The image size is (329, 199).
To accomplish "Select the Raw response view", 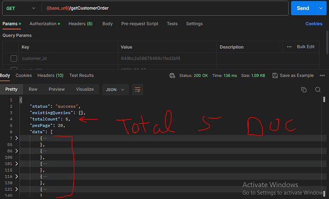I will click(33, 90).
